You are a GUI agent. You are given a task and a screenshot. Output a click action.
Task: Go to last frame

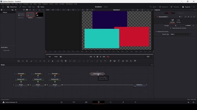104,57
